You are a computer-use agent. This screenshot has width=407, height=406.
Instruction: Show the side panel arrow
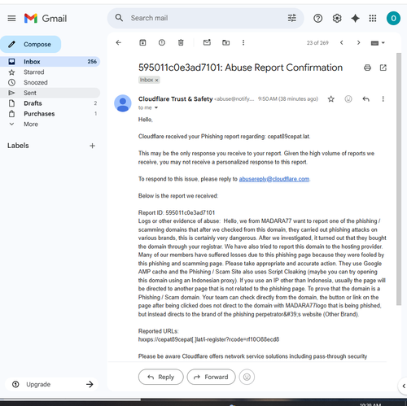[x=403, y=386]
